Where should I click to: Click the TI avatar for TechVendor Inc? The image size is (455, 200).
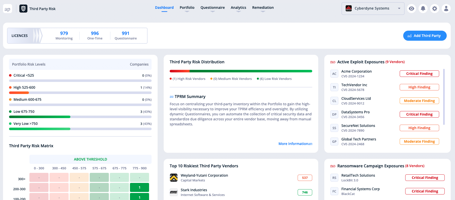tap(334, 87)
